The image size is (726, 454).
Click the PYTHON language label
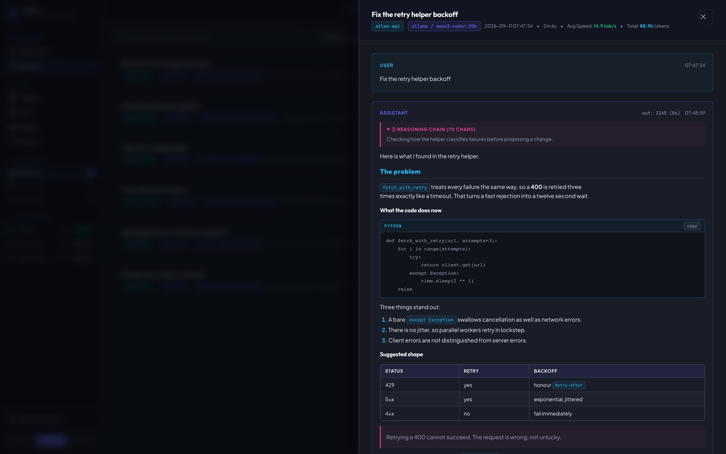click(x=393, y=226)
